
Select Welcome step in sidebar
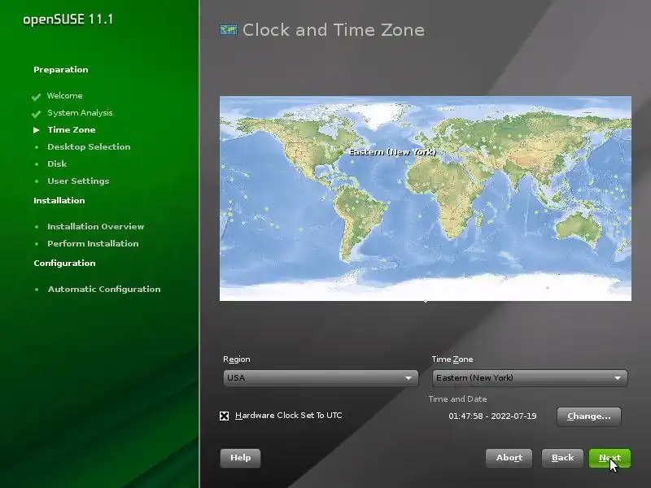coord(65,96)
